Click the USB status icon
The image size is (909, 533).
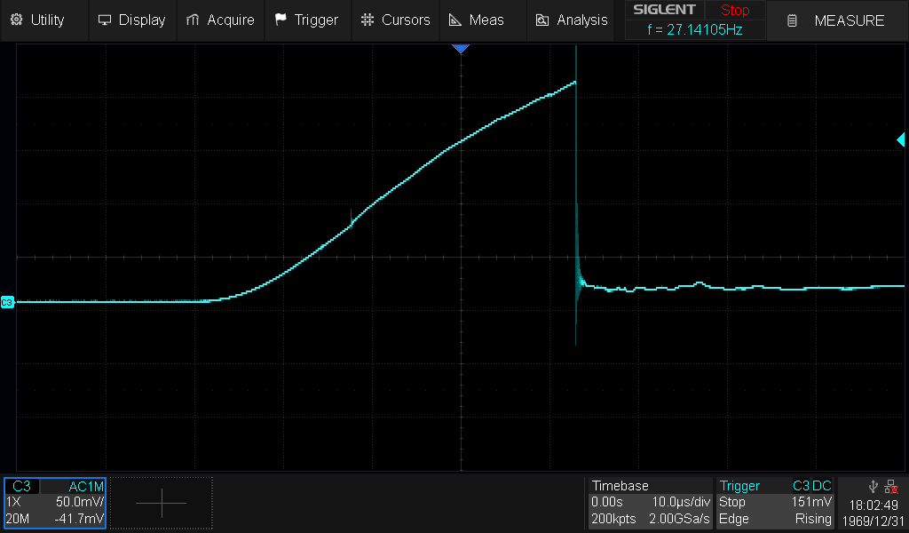pyautogui.click(x=872, y=486)
